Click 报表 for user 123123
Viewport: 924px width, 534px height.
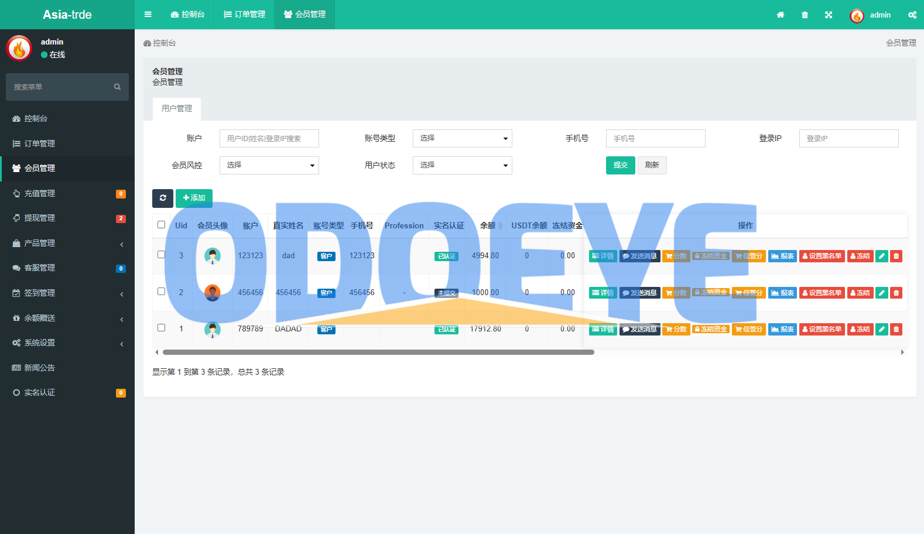(782, 256)
